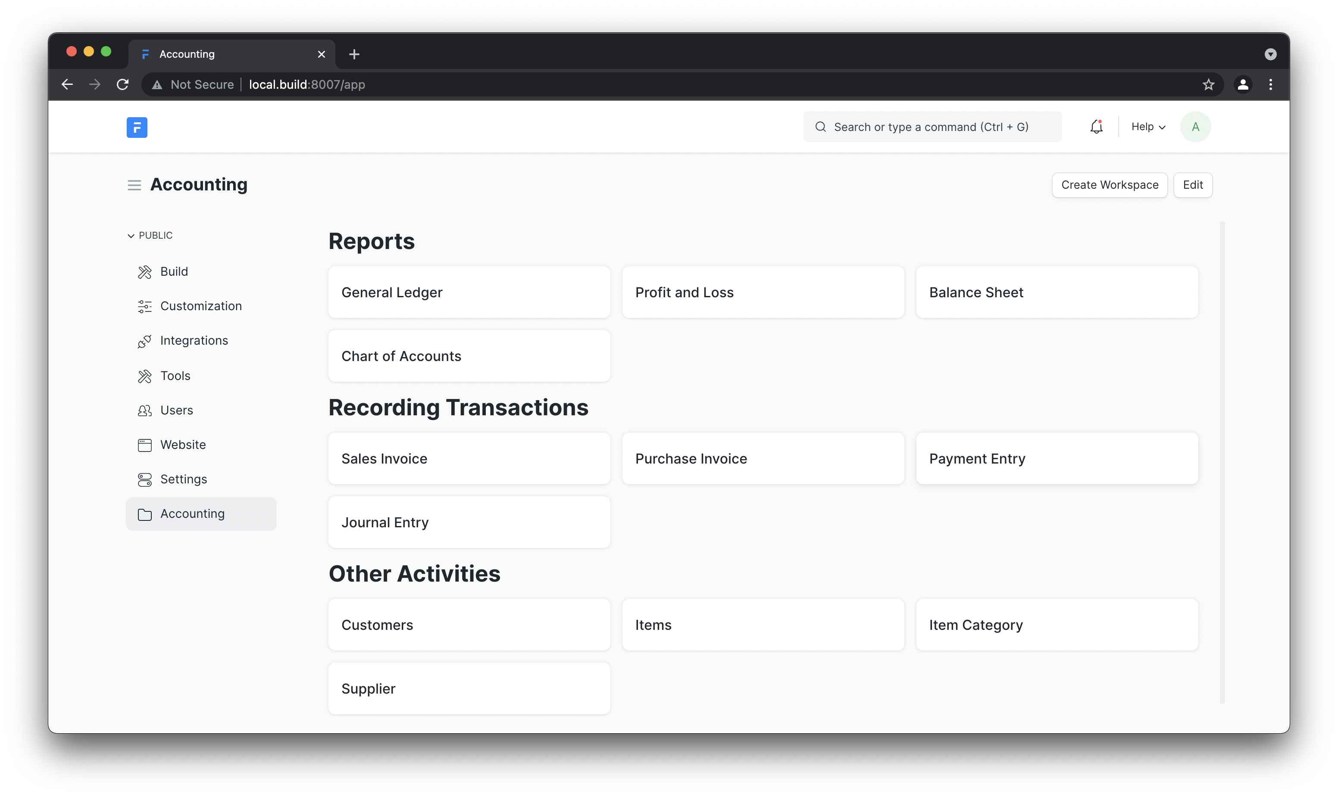Click the Users icon in sidebar
Screen dimensions: 1338x797
[144, 411]
